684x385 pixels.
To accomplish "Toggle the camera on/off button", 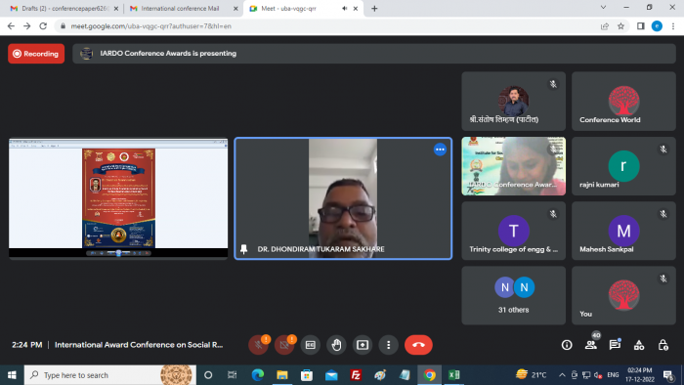I will tap(284, 345).
